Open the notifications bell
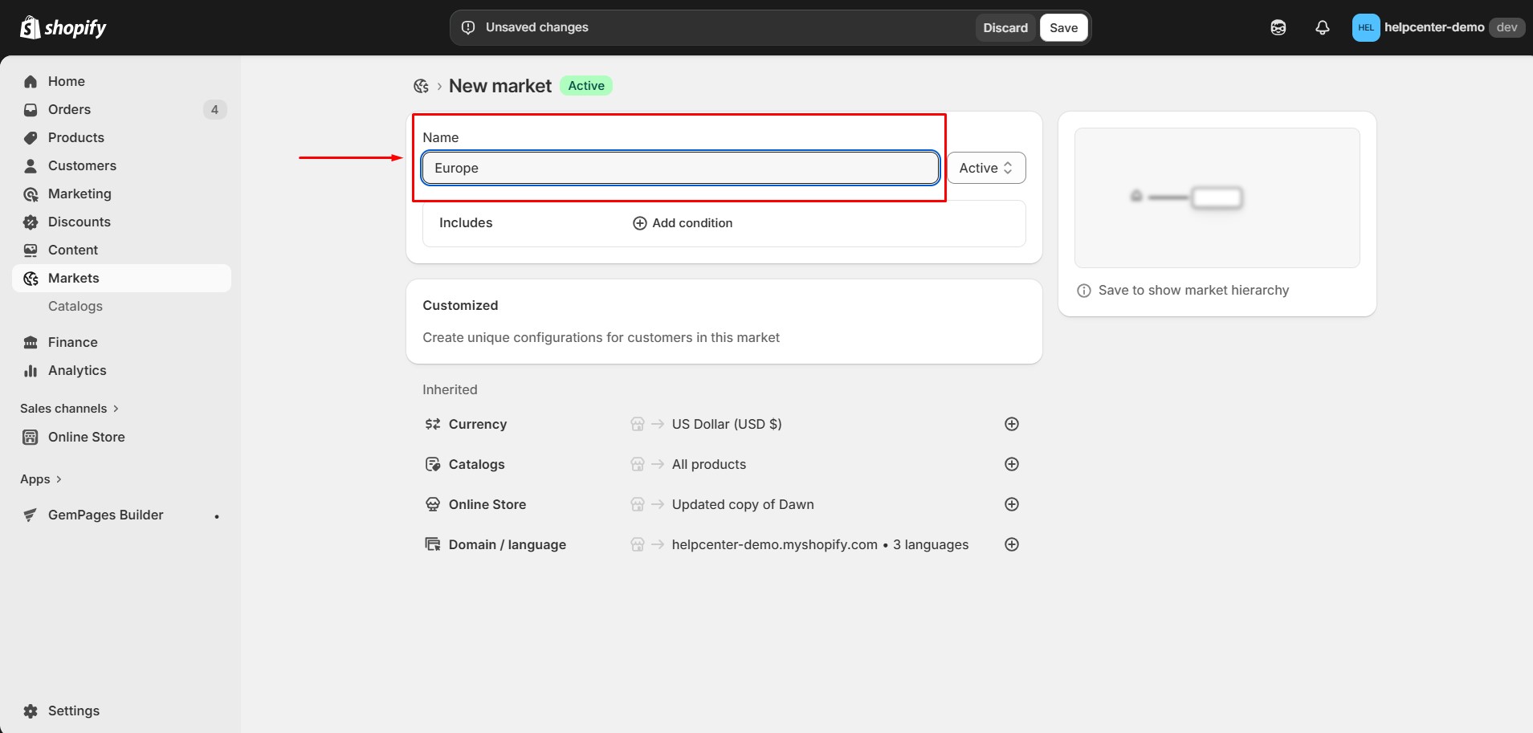 [x=1322, y=27]
